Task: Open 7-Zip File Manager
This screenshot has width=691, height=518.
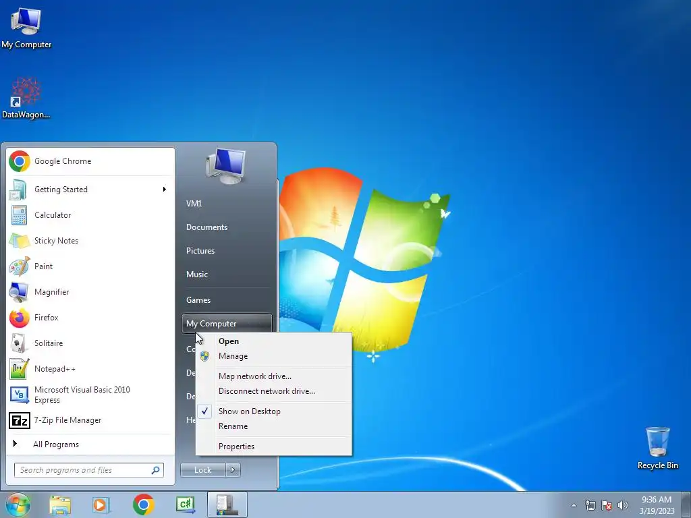Action: 90,420
